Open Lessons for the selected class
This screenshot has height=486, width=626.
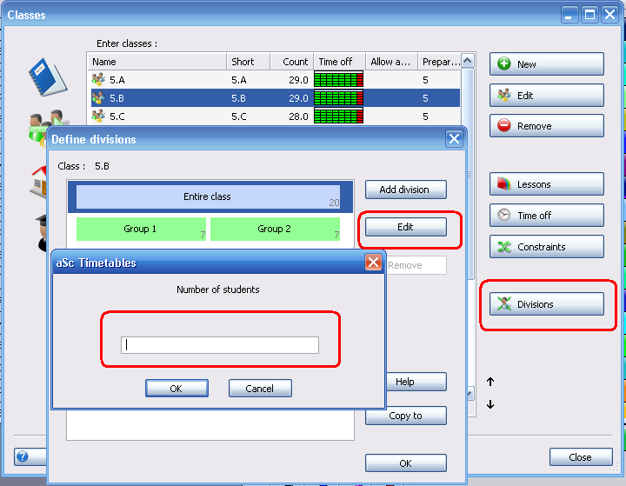(546, 184)
